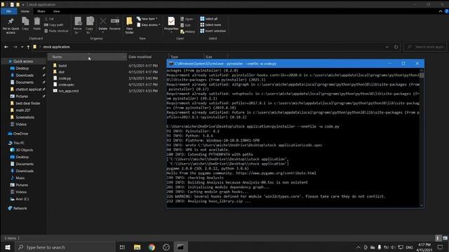Open the ribbon Open dropdown
449x252 pixels.
[x=187, y=19]
